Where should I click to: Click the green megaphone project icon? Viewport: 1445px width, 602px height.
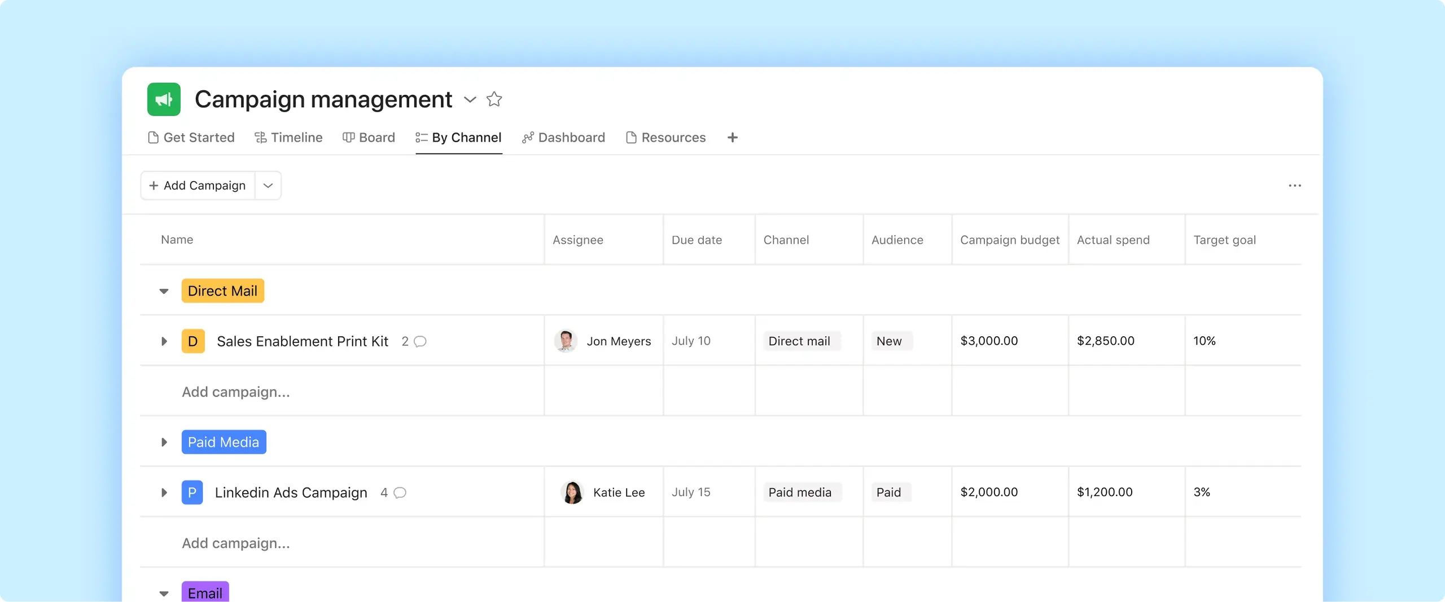(164, 99)
